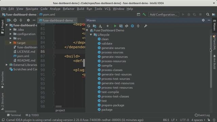The height and width of the screenshot is (122, 217).
Task: Select the test-compile lifecycle goal
Action: click(x=110, y=92)
